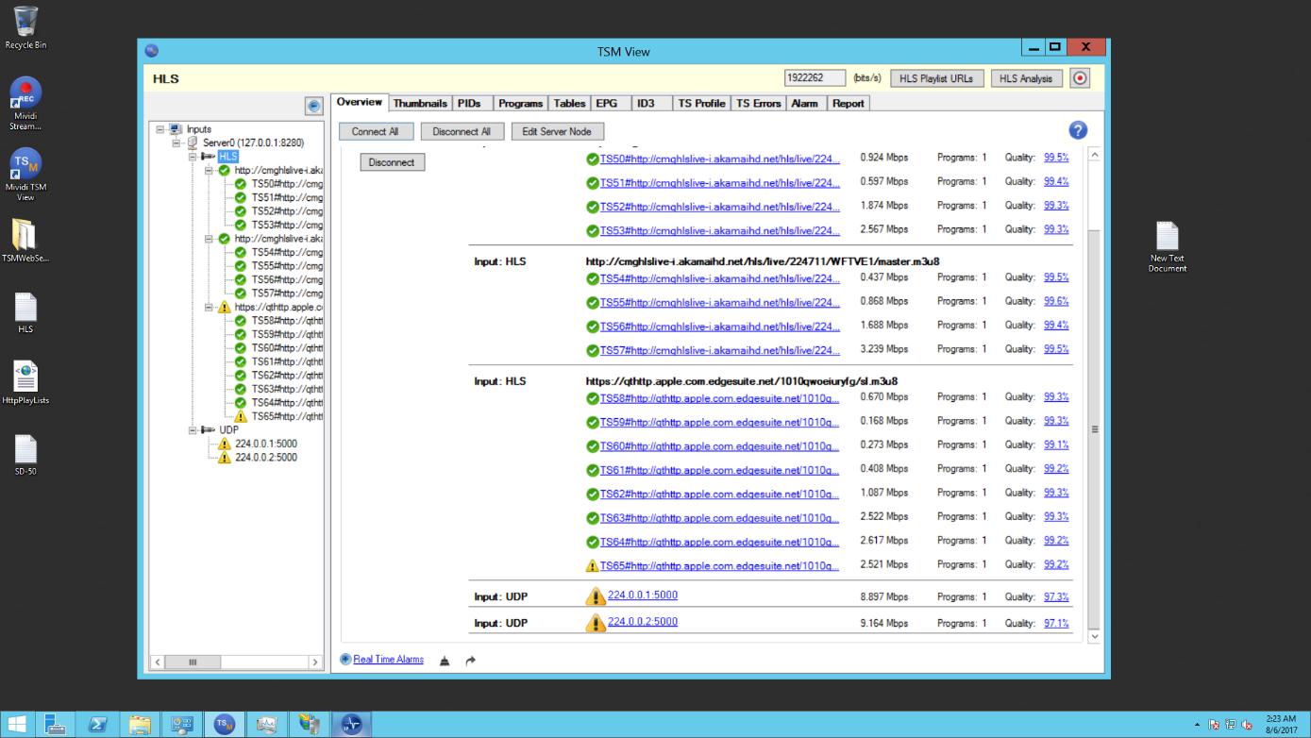Open the HttpPlayLists desktop file icon
Screen dimensions: 1311x738
point(25,377)
